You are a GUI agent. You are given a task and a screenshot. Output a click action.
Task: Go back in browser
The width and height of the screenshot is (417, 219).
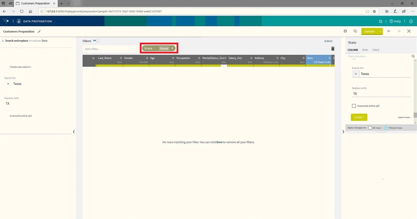(x=4, y=12)
